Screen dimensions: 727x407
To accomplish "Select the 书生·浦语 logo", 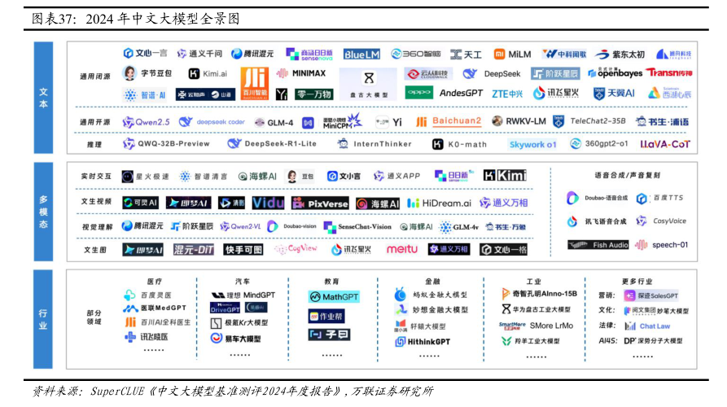I will tap(662, 122).
